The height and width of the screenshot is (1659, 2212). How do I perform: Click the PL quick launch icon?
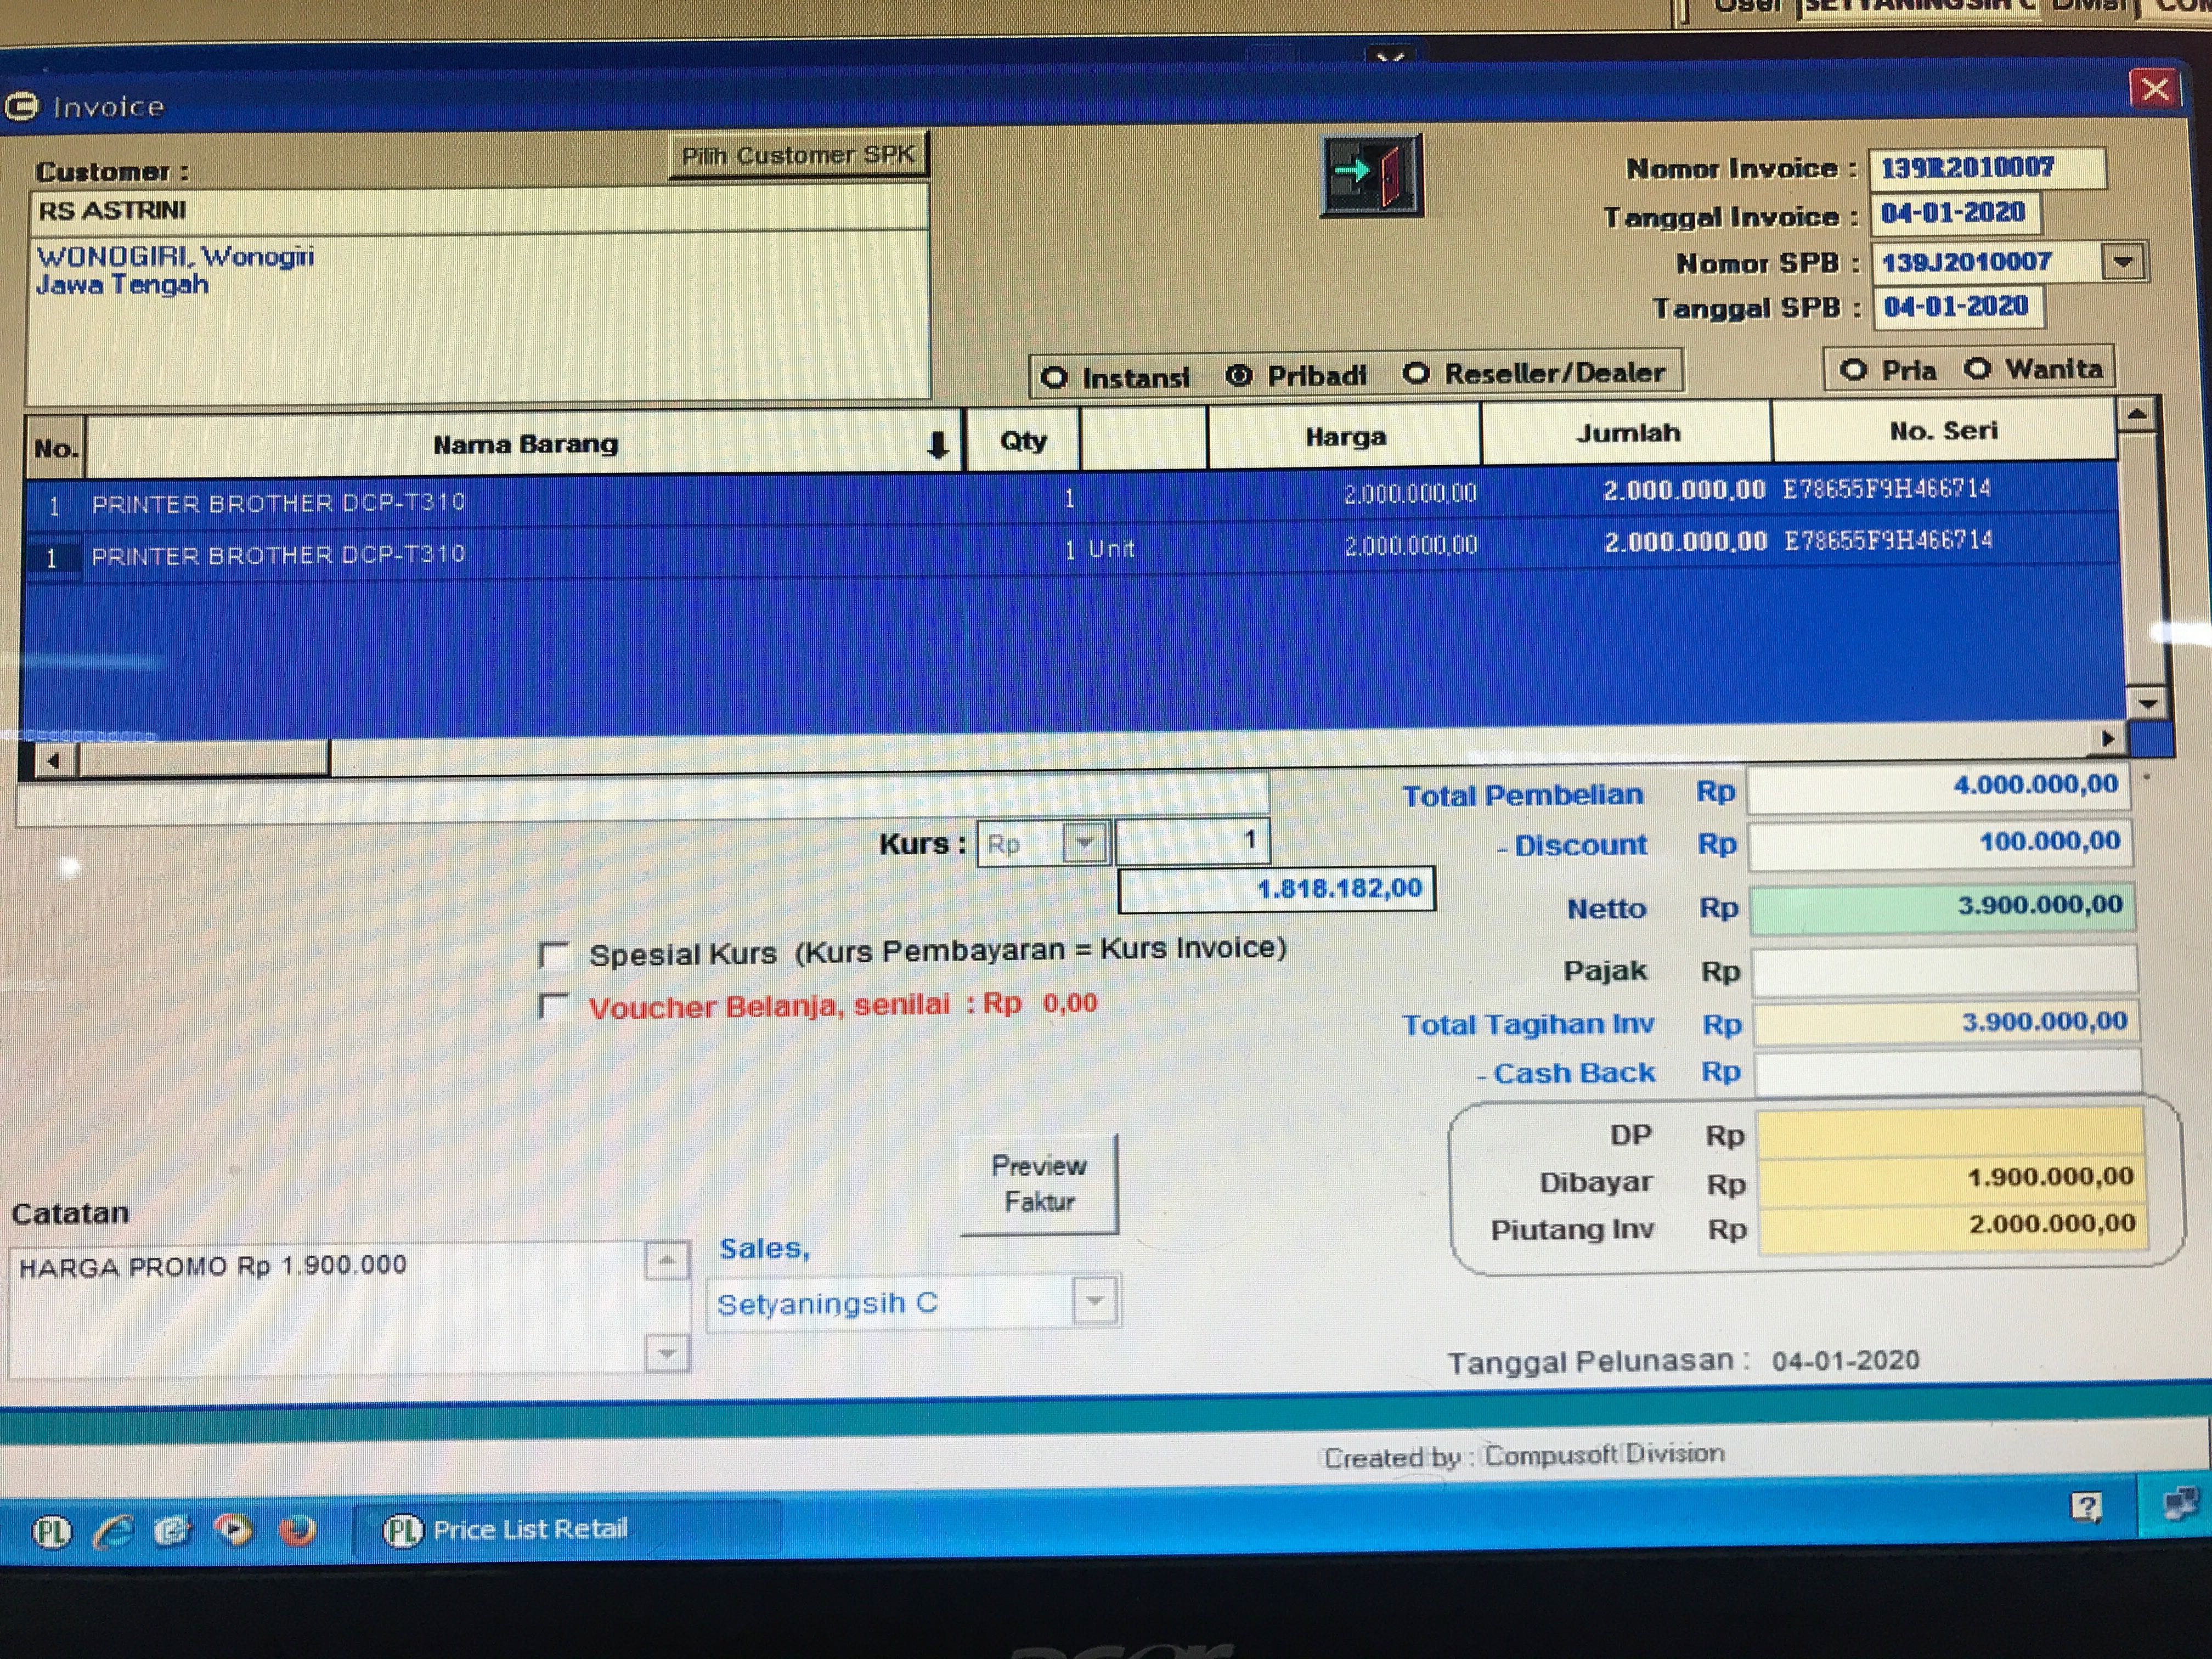click(52, 1532)
